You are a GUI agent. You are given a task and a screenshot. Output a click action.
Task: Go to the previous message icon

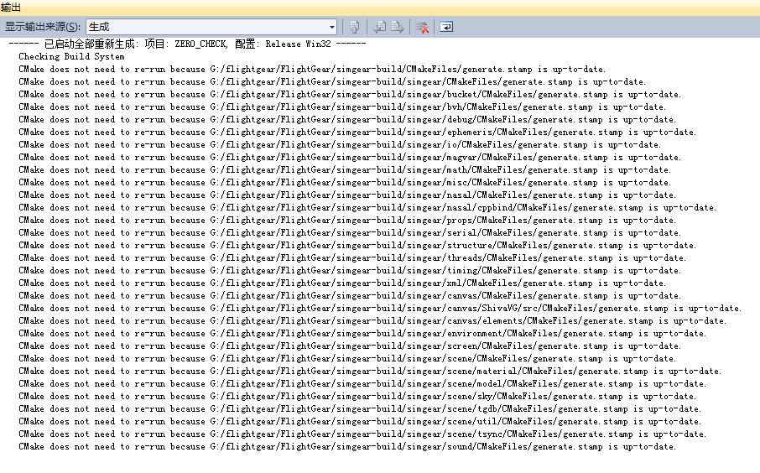[379, 27]
